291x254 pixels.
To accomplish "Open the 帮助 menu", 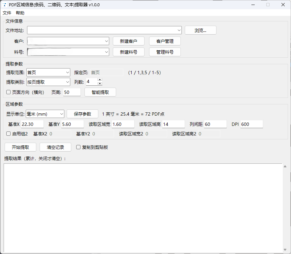I will [20, 13].
